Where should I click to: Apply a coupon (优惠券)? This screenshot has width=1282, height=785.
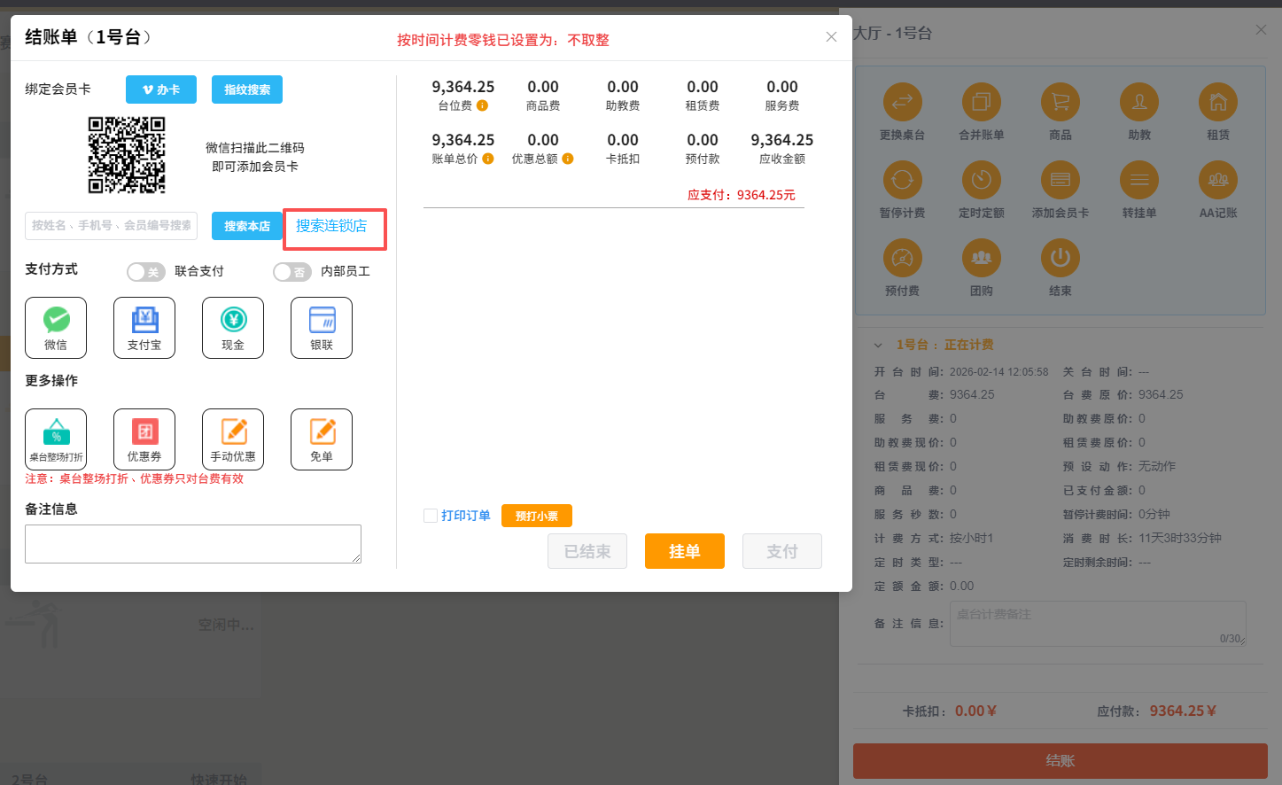click(x=144, y=439)
